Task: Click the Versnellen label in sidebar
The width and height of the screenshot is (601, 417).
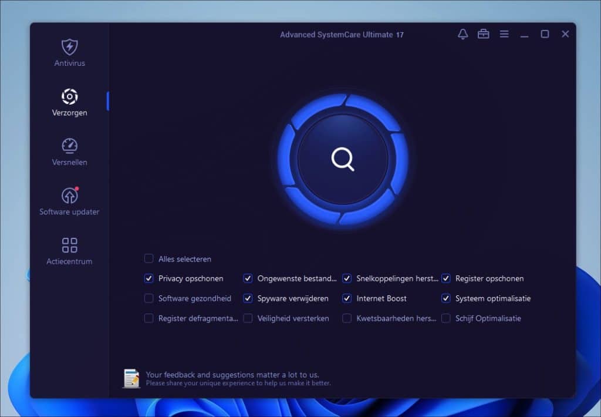Action: [x=69, y=162]
